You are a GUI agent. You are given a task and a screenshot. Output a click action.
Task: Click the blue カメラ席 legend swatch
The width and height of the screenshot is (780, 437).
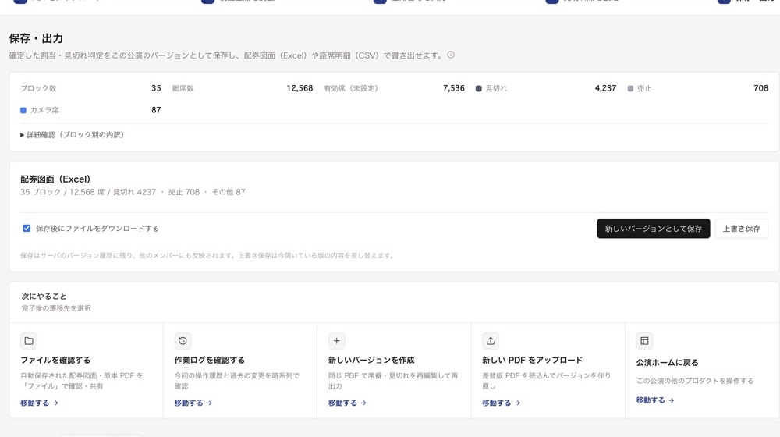tap(23, 110)
